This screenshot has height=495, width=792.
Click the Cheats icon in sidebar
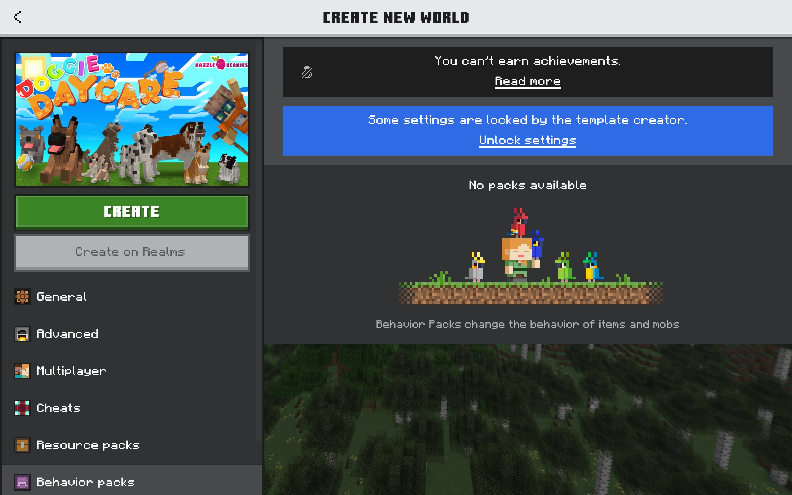click(22, 408)
